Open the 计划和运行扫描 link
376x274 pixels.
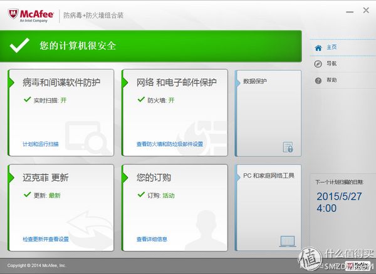click(41, 144)
